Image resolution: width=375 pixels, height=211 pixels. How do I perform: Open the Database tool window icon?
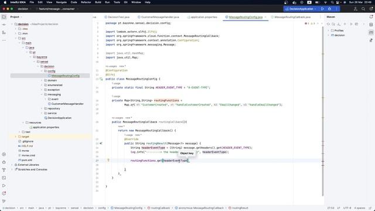point(371,25)
